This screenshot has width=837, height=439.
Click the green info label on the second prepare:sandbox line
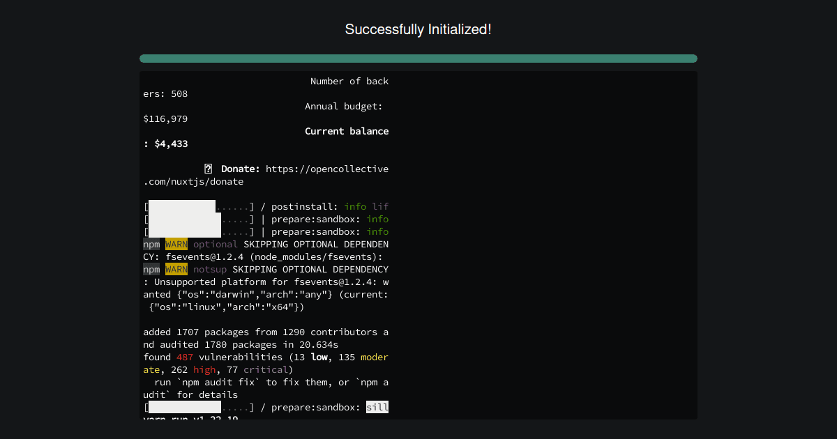377,231
